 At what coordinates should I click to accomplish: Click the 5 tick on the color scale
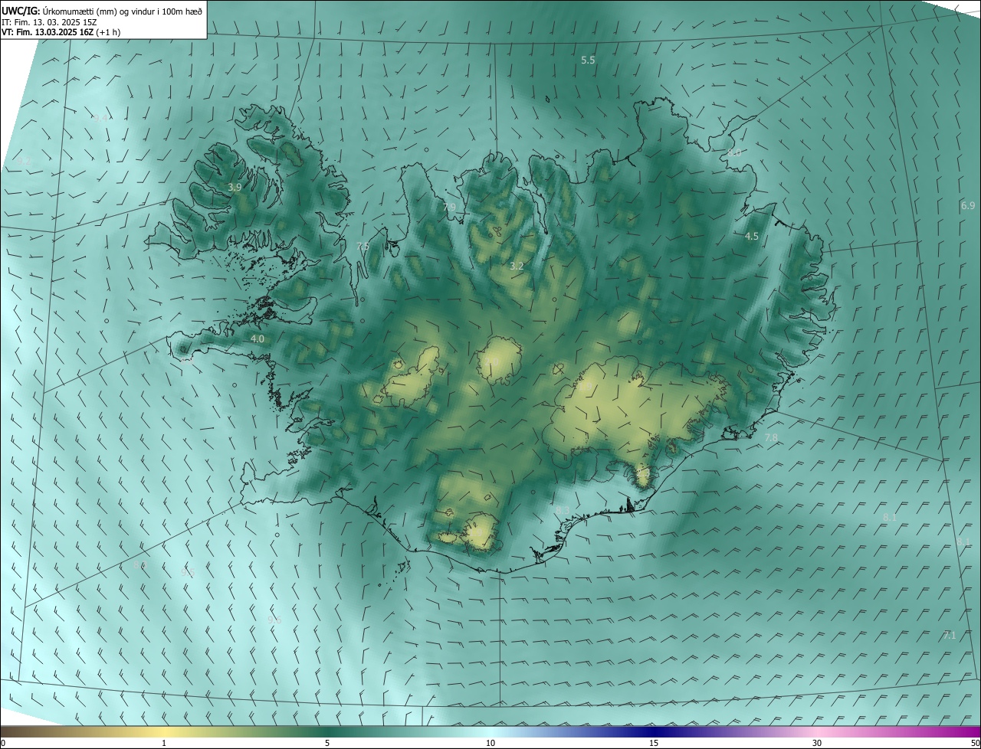327,743
